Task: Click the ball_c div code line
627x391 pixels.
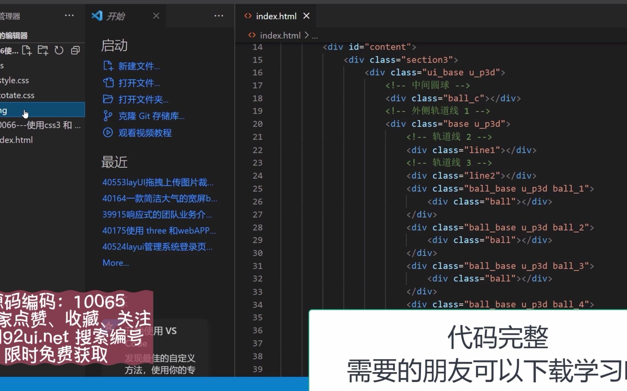Action: pyautogui.click(x=453, y=98)
